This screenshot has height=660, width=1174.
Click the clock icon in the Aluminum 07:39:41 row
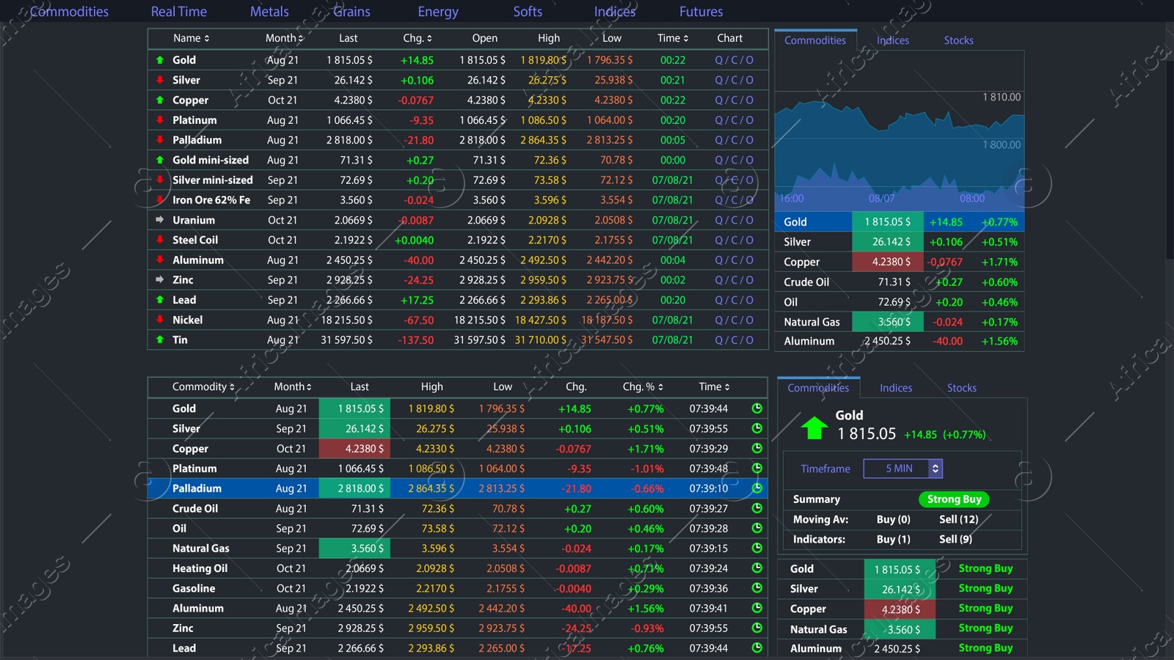757,608
